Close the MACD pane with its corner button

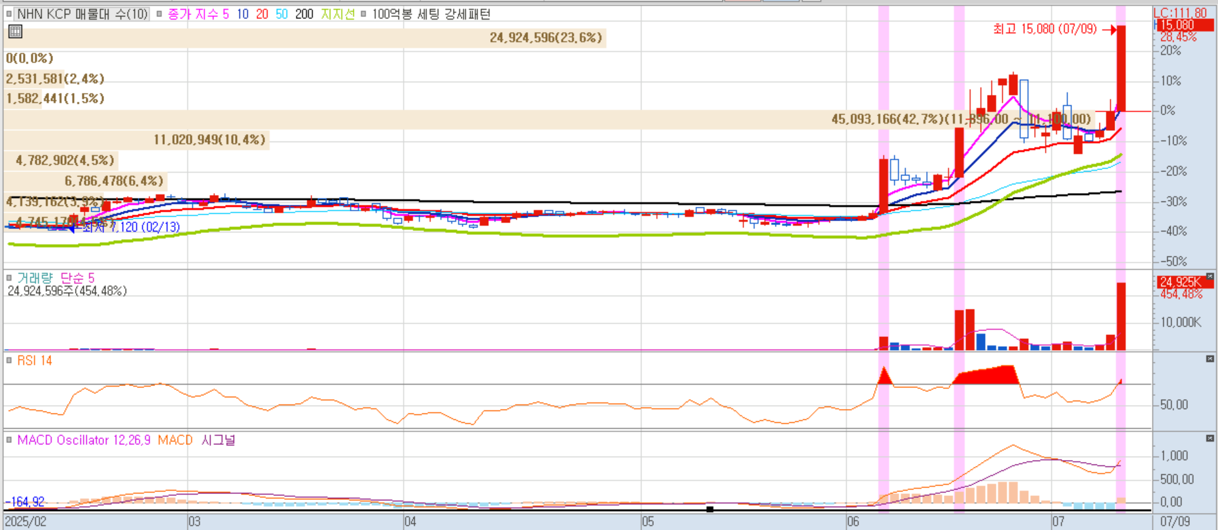click(x=1210, y=438)
